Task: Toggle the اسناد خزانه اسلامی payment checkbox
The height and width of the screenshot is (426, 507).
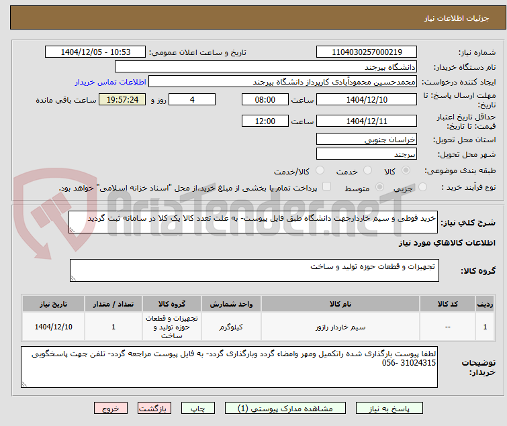Action: (327, 187)
